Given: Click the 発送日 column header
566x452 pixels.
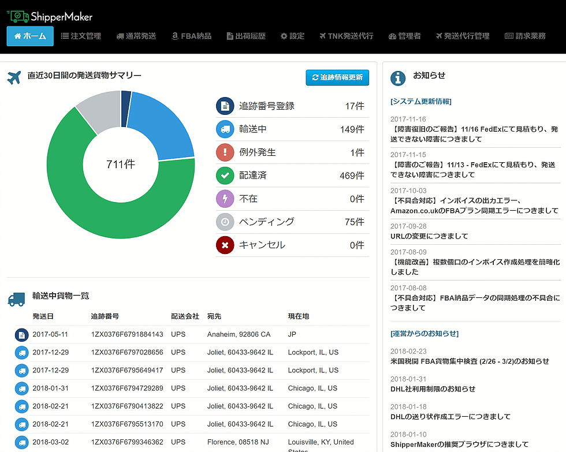Looking at the screenshot, I should click(x=43, y=316).
